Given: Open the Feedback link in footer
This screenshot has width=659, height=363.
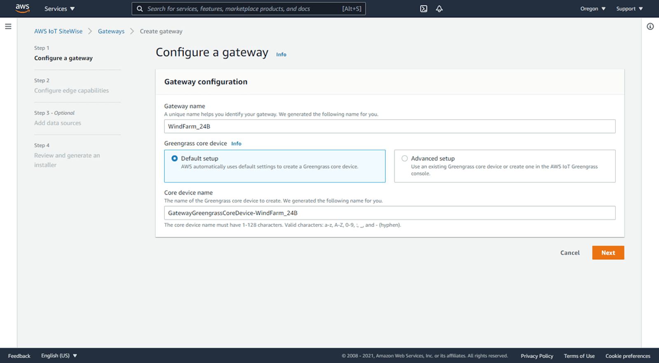Looking at the screenshot, I should click(19, 356).
